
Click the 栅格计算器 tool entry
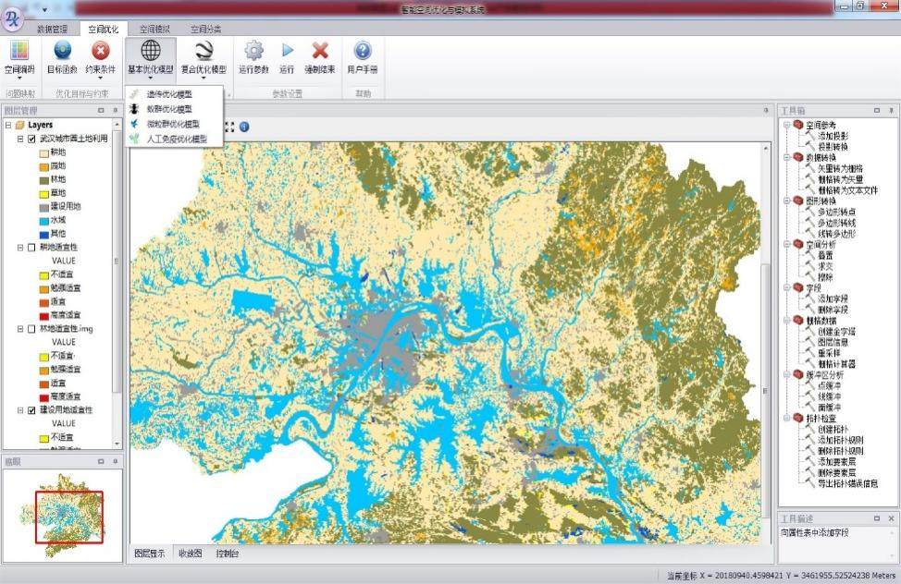pos(836,364)
